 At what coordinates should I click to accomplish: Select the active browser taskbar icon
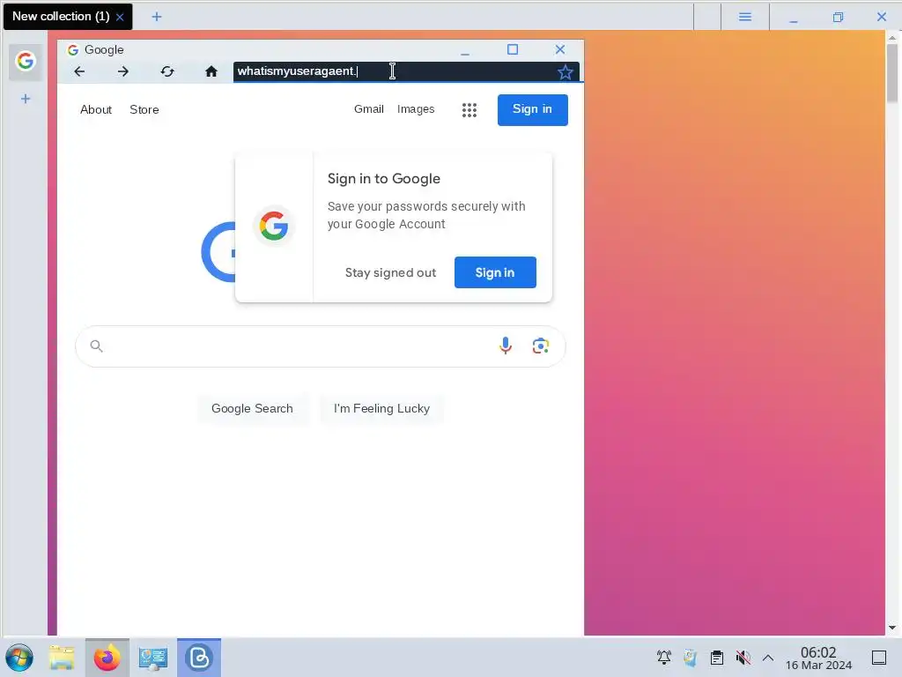coord(199,658)
